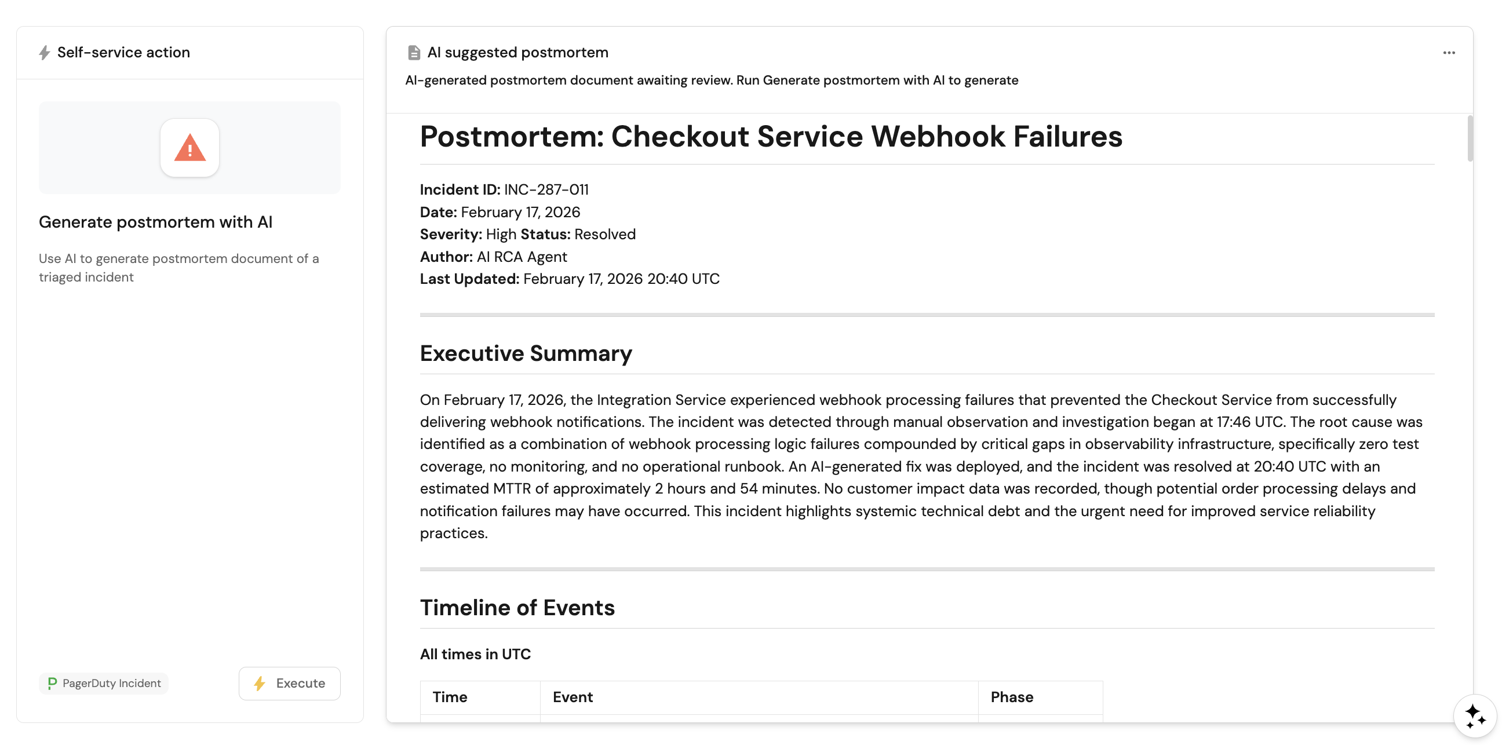The width and height of the screenshot is (1502, 745).
Task: Click the postmortem document scrollbar
Action: pyautogui.click(x=1470, y=138)
